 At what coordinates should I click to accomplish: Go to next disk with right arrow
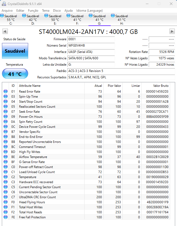point(172,31)
